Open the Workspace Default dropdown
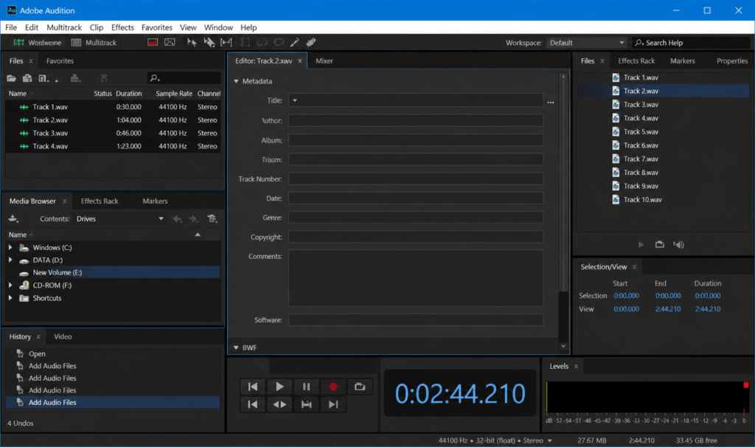This screenshot has height=447, width=755. [586, 42]
